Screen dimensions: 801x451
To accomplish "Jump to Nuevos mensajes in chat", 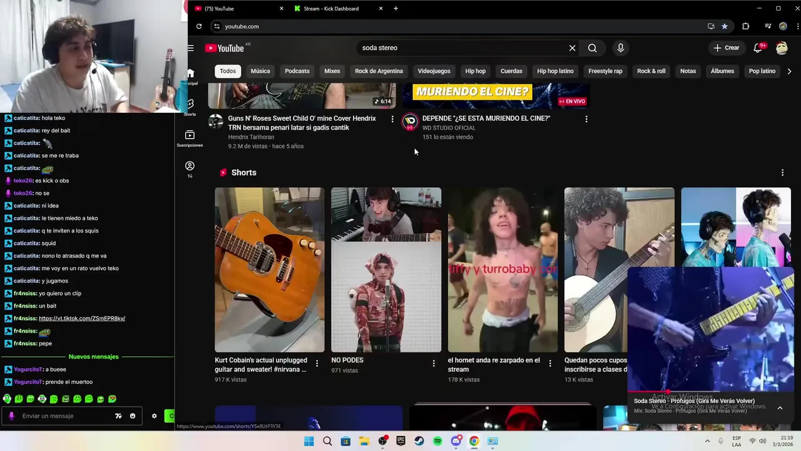I will (x=93, y=356).
